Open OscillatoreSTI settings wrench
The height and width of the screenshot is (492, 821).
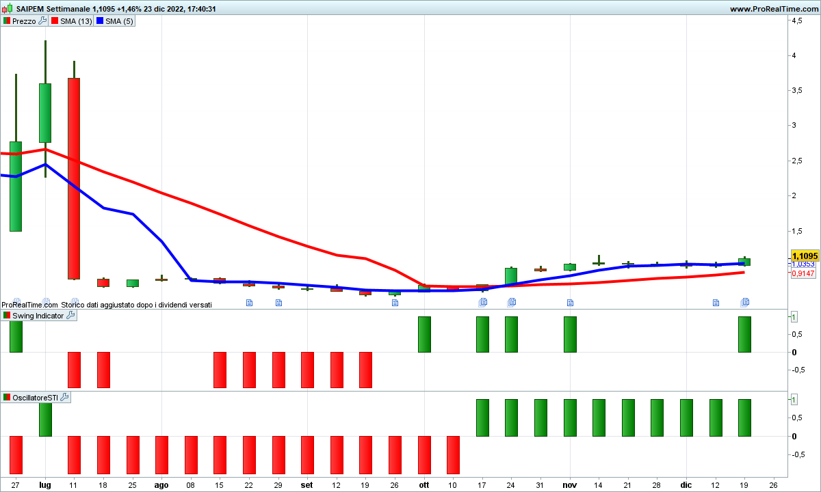pos(64,397)
